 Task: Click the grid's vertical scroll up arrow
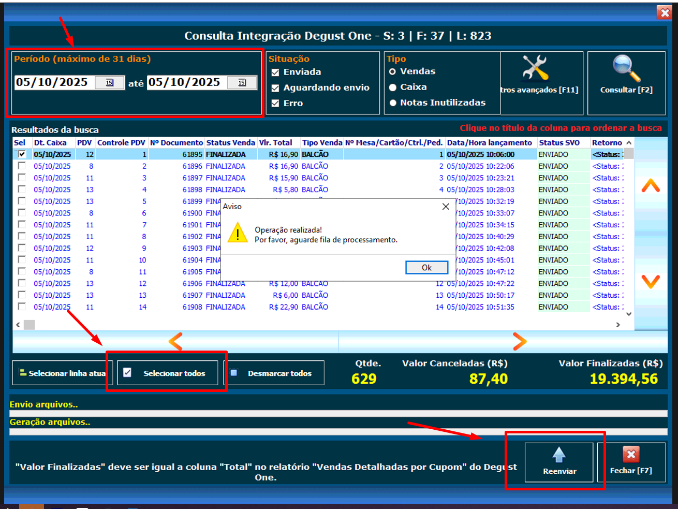629,143
